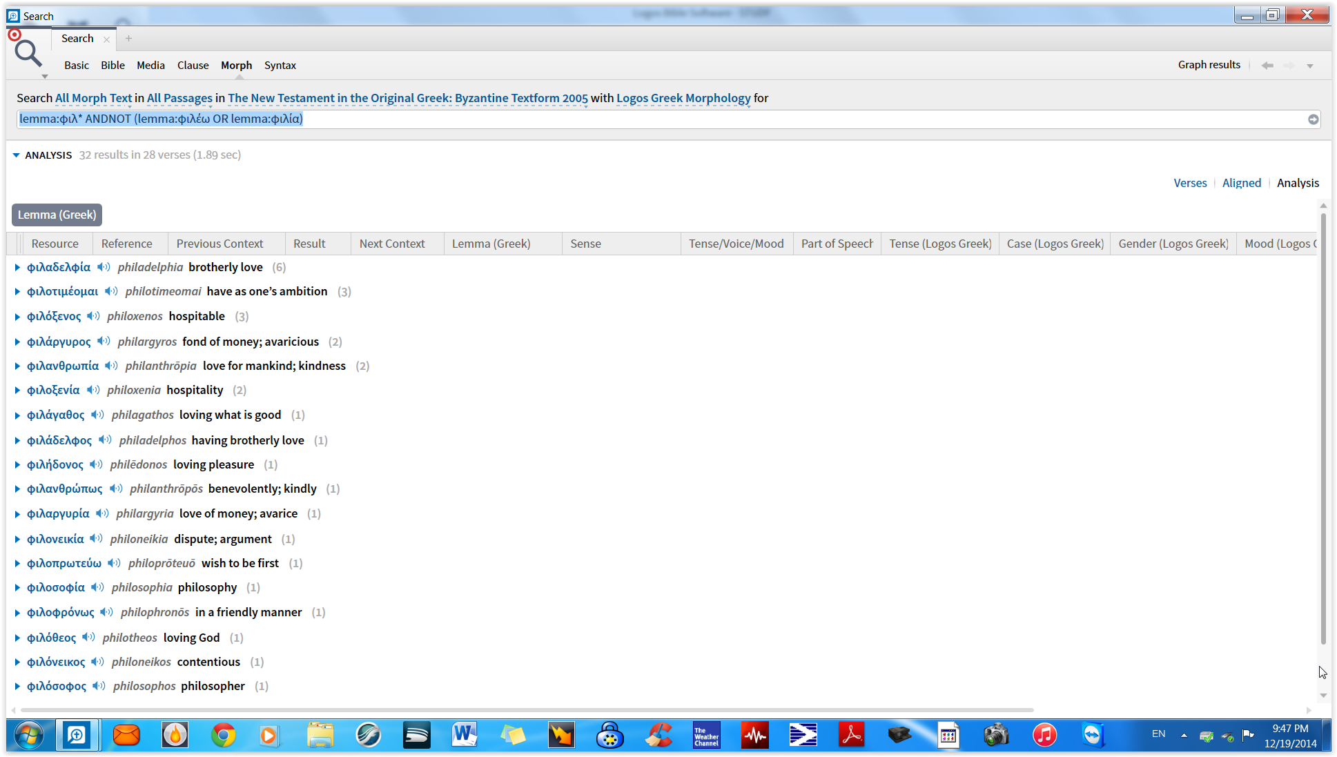Image resolution: width=1337 pixels, height=757 pixels.
Task: Expand the φιλοτιμέομαι lemma row
Action: (x=17, y=291)
